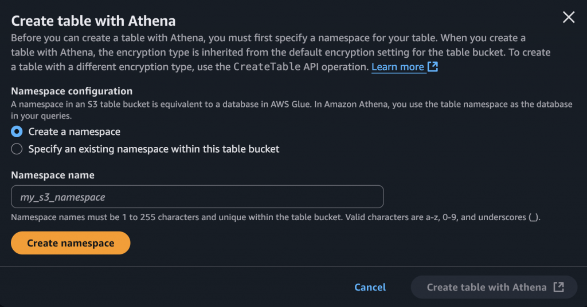Cancel the table creation dialog
587x307 pixels.
370,287
